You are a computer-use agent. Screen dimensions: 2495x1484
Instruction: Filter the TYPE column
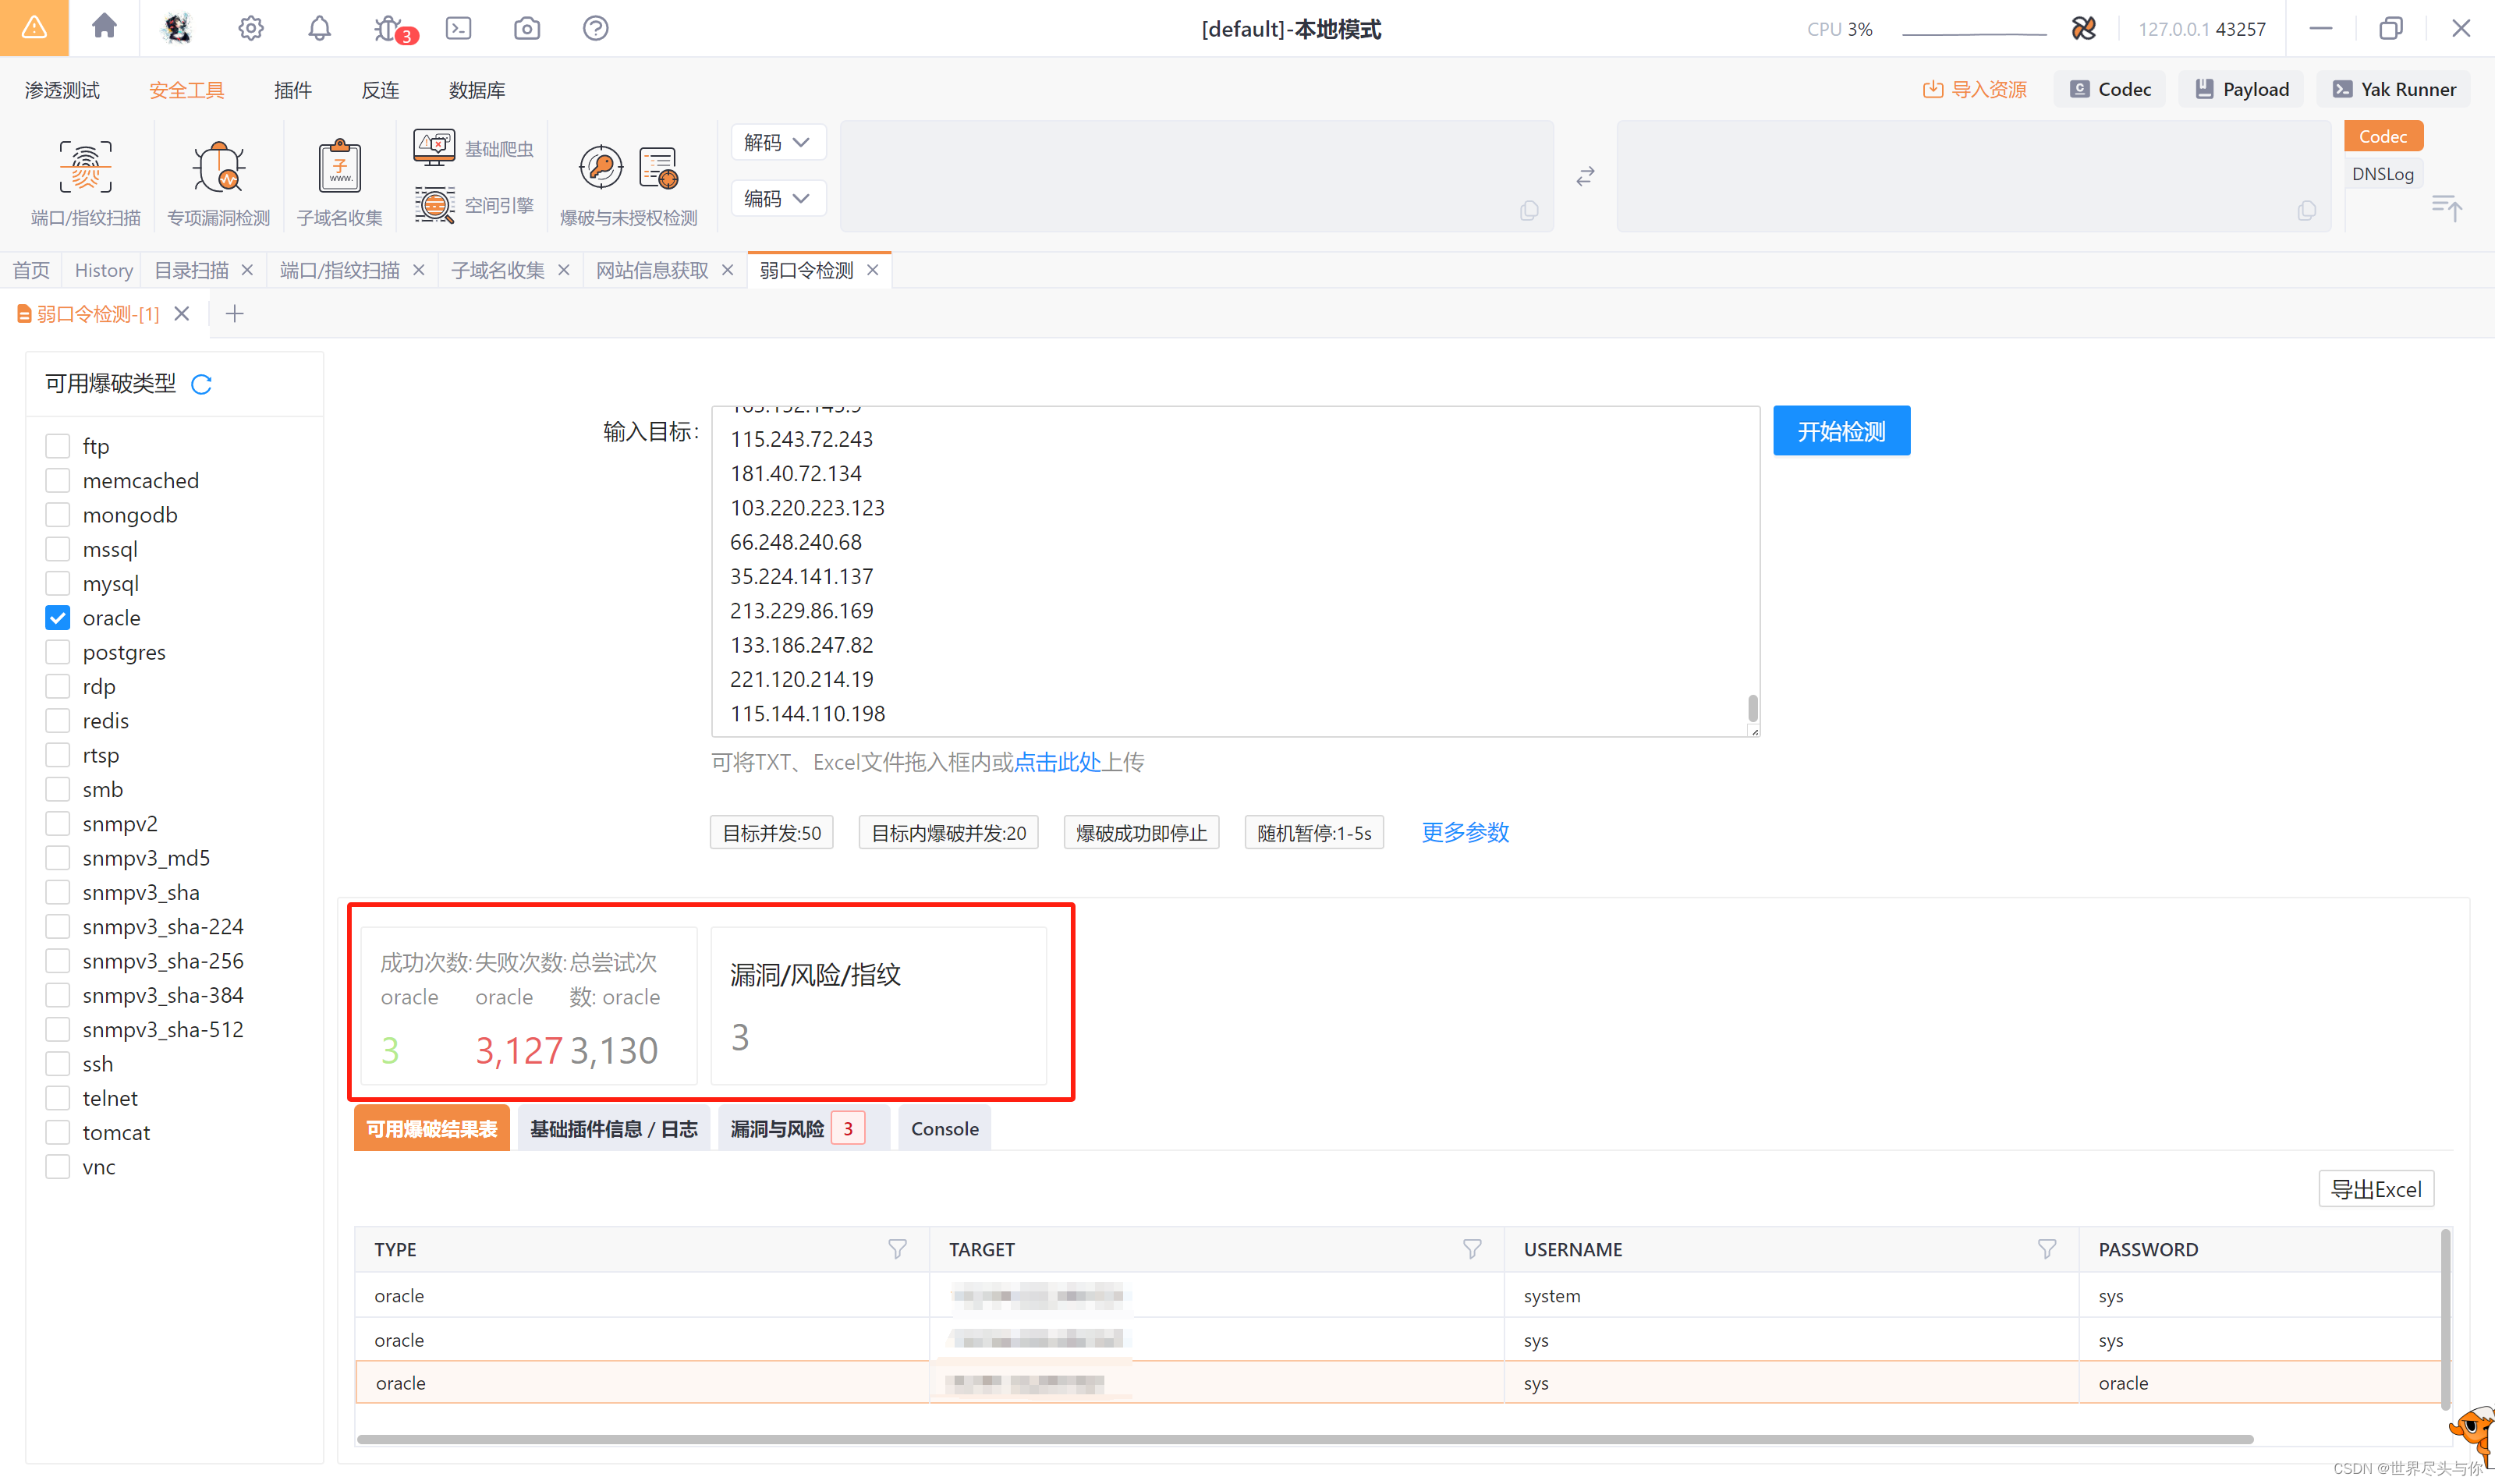897,1249
